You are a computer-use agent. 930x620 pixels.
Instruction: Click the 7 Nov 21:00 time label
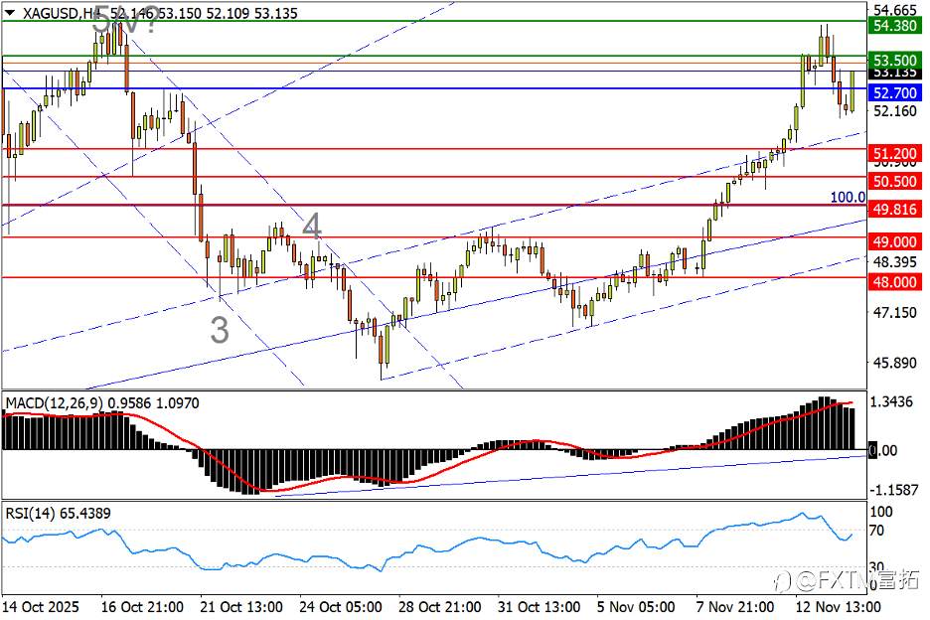click(735, 607)
